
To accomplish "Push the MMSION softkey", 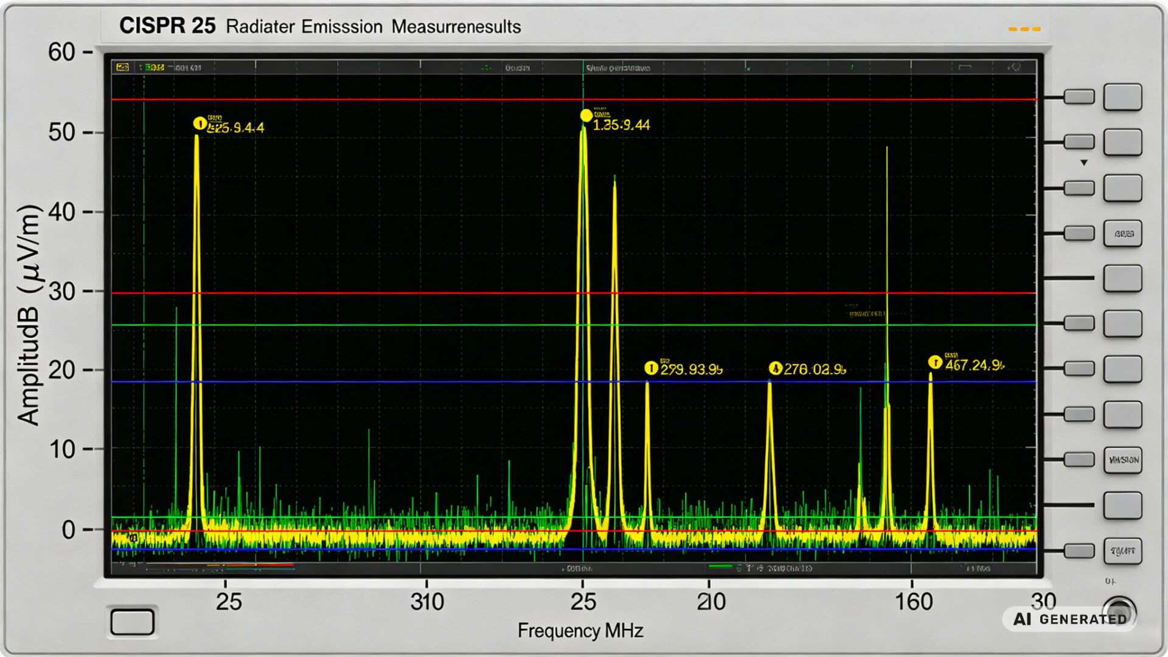I will coord(1122,460).
